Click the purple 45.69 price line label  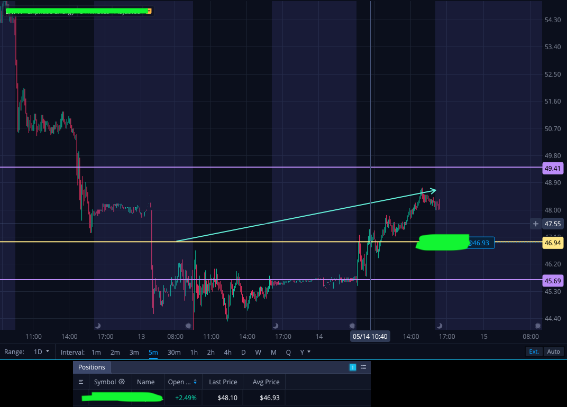click(553, 281)
